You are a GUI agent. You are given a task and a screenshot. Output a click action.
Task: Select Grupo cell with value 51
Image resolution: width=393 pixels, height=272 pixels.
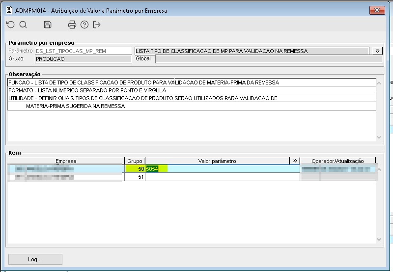click(135, 177)
